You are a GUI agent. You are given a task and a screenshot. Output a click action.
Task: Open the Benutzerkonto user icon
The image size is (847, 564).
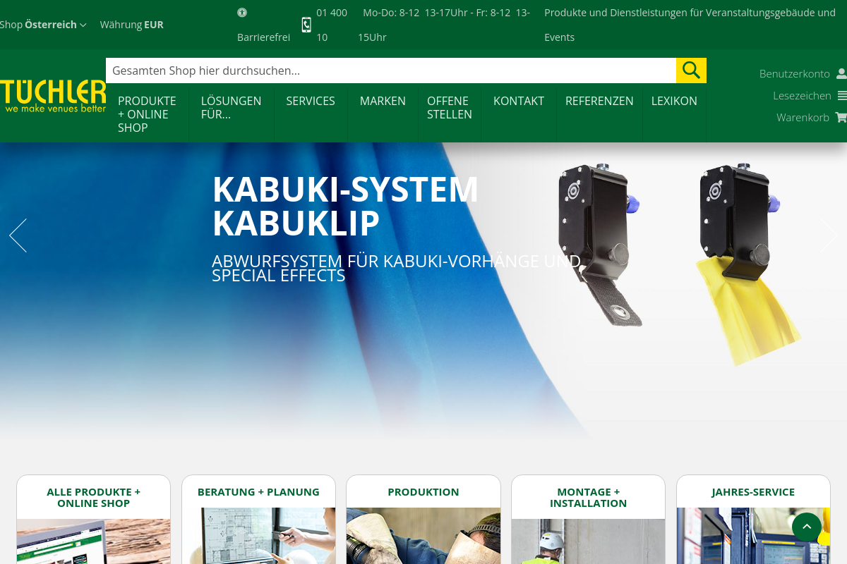(841, 73)
